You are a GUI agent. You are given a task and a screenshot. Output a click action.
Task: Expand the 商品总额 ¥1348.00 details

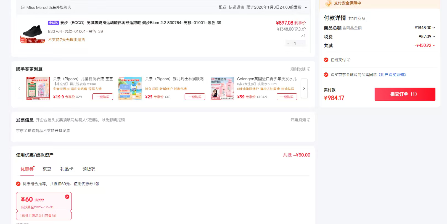point(434,28)
